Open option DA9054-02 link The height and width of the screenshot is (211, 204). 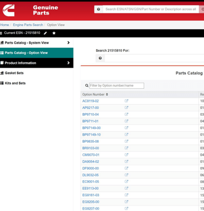click(91, 162)
